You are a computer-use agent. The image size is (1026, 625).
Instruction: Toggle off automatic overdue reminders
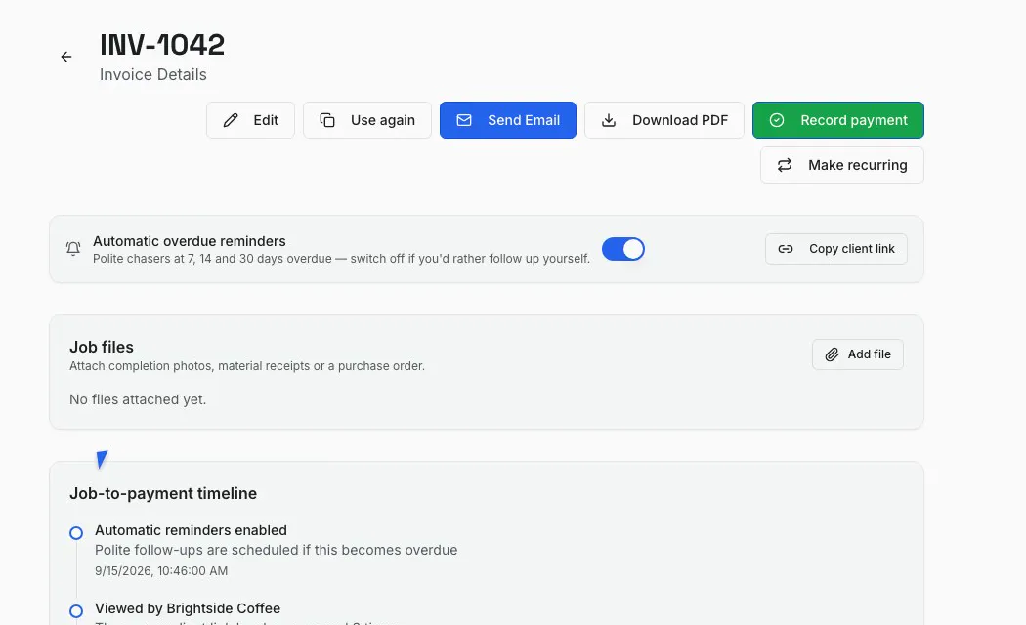click(623, 249)
